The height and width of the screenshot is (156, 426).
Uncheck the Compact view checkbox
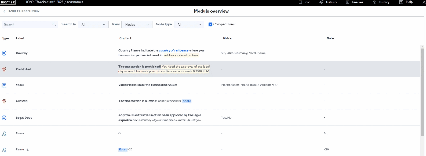pyautogui.click(x=210, y=24)
